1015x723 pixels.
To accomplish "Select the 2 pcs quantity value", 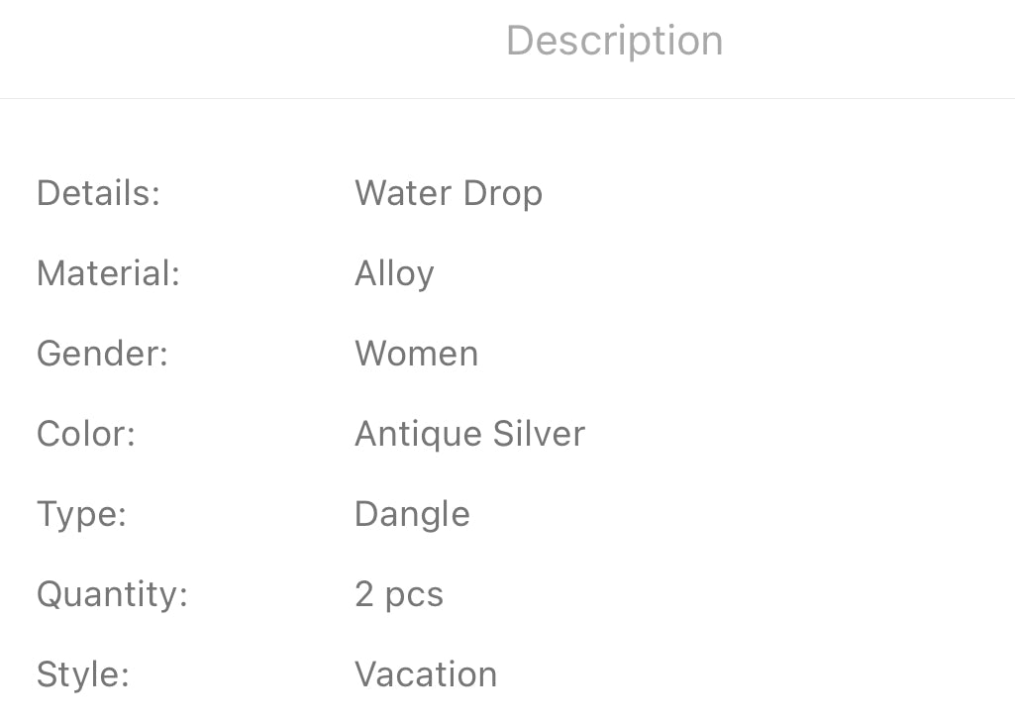I will tap(398, 594).
